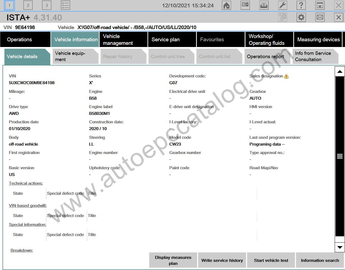The width and height of the screenshot is (345, 270).
Task: Select steering value LL
Action: pos(91,144)
